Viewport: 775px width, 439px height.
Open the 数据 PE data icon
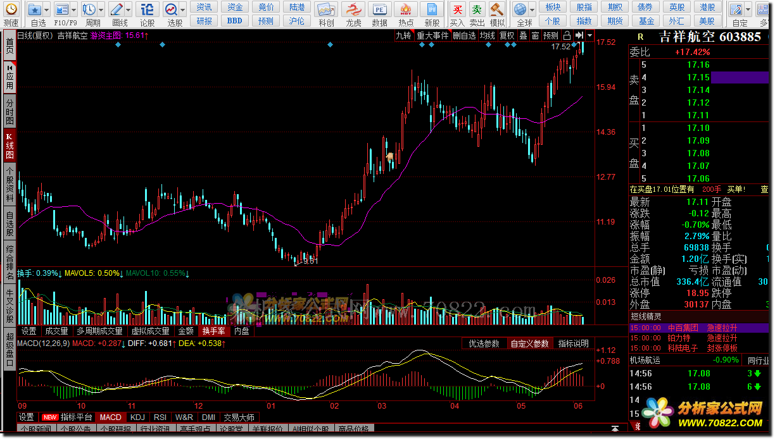[380, 9]
